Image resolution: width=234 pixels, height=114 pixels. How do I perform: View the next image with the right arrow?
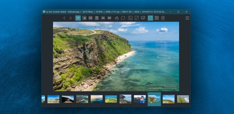[71, 18]
